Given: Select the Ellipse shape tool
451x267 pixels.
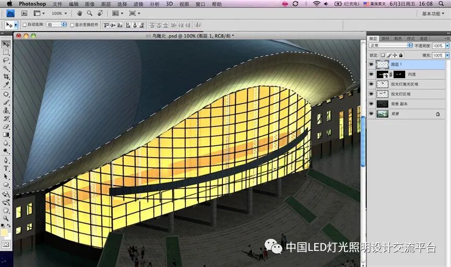Looking at the screenshot, I should click(6, 185).
